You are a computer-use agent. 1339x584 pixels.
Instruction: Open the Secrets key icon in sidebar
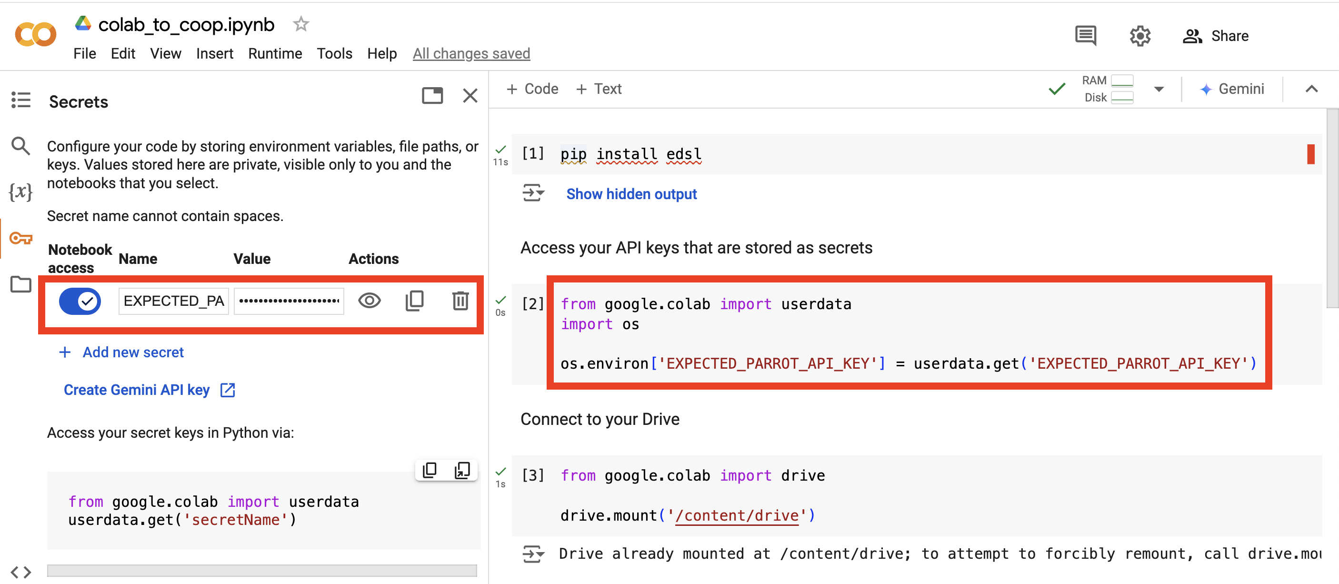pos(21,238)
